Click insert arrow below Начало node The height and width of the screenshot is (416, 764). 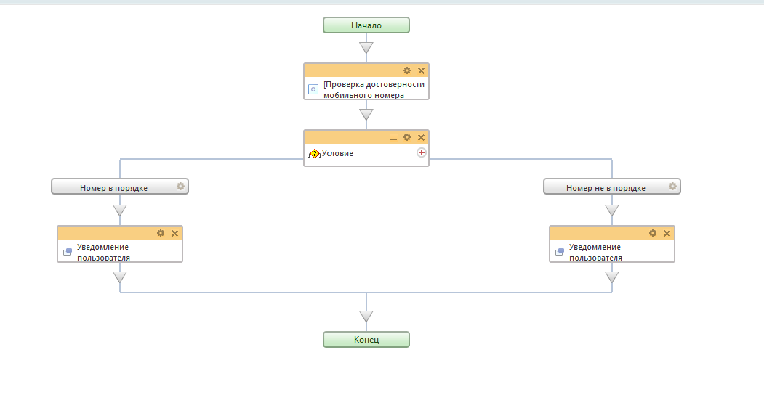coord(366,48)
